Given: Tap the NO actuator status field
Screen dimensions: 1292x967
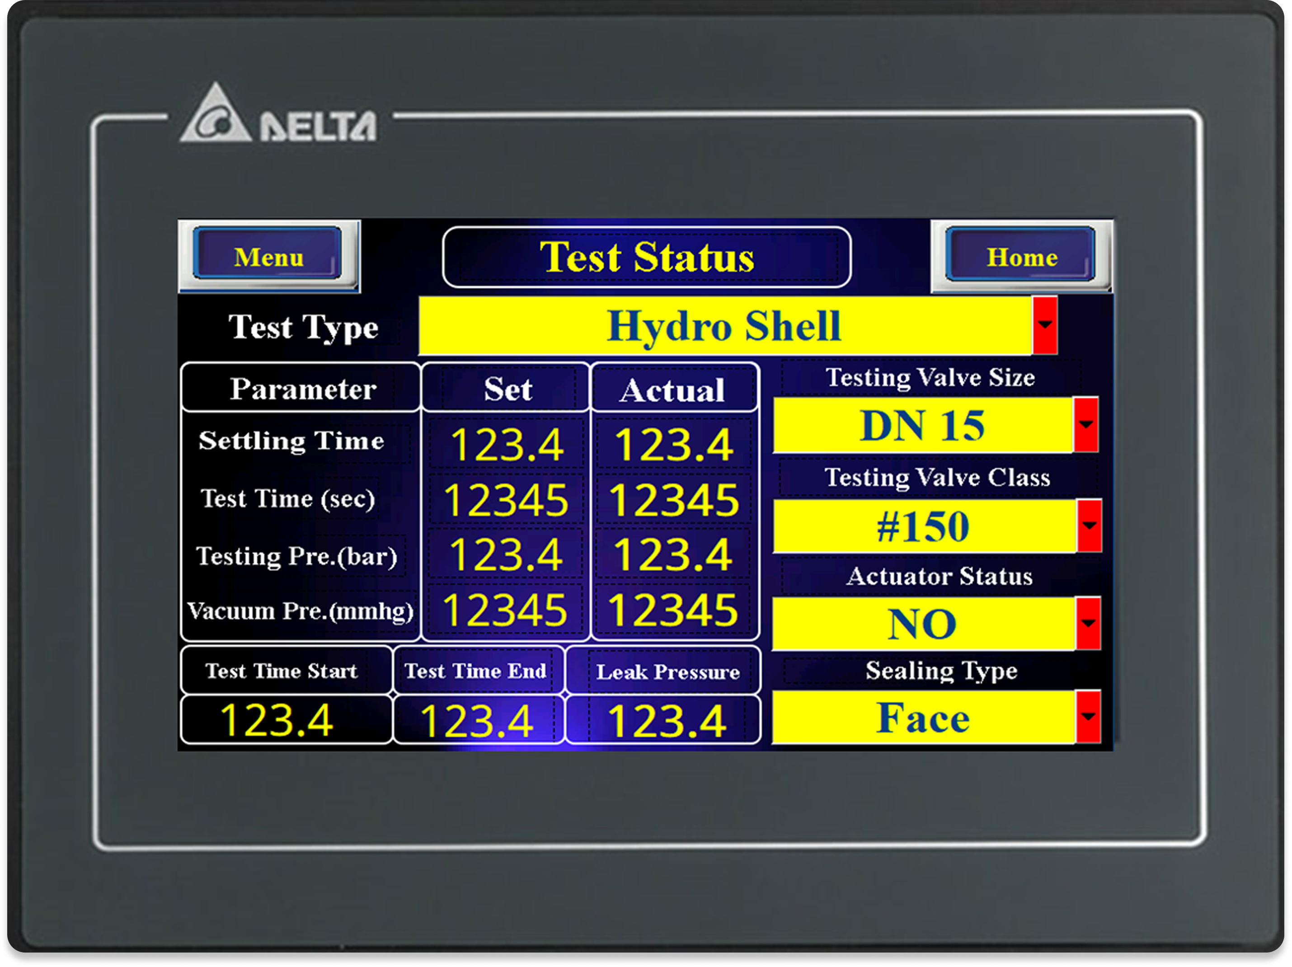Looking at the screenshot, I should click(922, 624).
